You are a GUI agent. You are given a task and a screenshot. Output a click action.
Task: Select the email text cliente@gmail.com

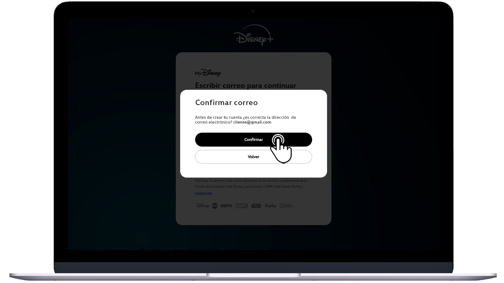coord(252,122)
